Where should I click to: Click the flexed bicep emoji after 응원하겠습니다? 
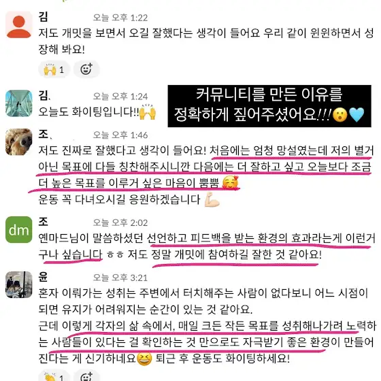(x=212, y=199)
